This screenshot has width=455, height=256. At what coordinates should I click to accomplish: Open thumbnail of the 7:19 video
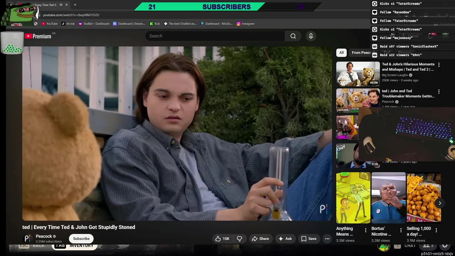[358, 155]
